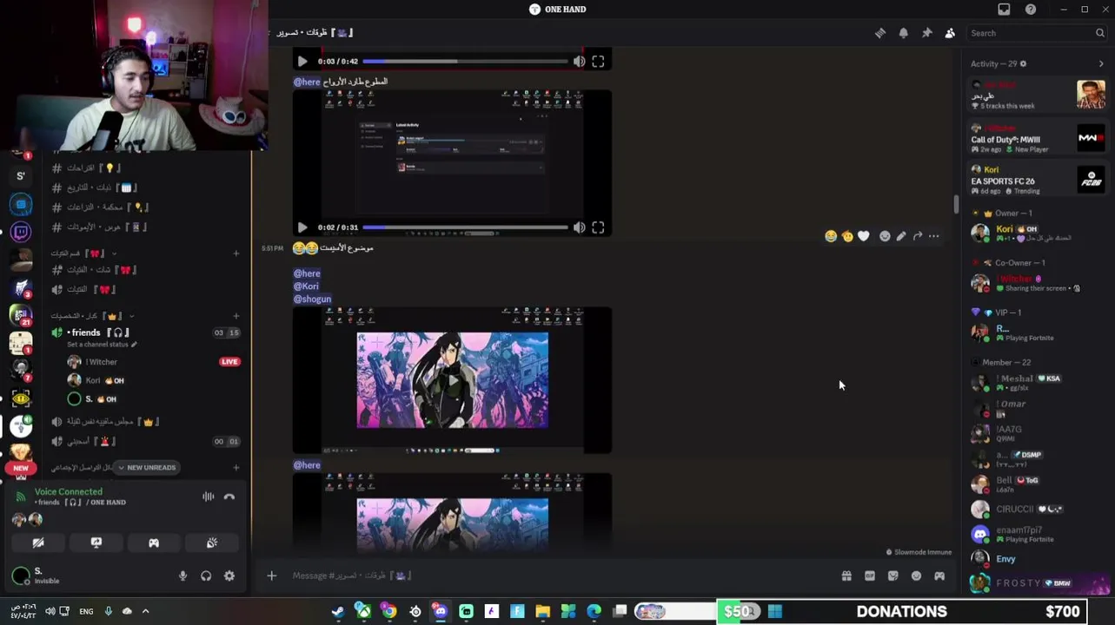
Task: Open the add reaction smiley on message
Action: click(x=885, y=236)
